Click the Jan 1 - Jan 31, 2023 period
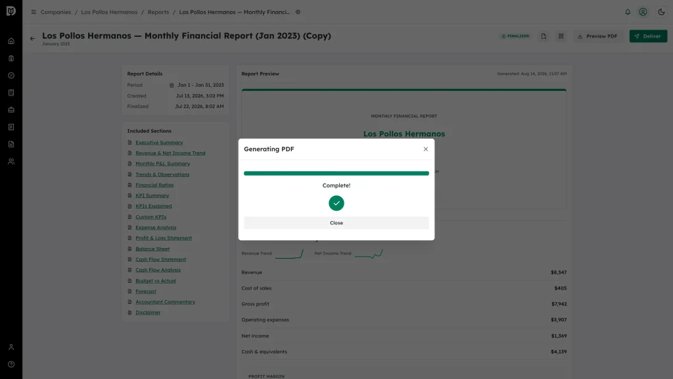The width and height of the screenshot is (673, 379). [200, 85]
